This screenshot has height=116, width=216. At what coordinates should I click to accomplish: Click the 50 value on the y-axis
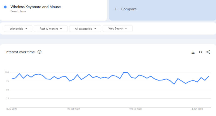[8, 90]
